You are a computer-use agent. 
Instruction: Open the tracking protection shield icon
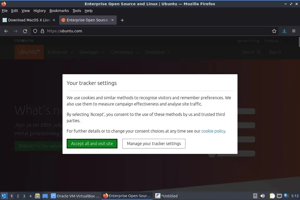tap(35, 31)
